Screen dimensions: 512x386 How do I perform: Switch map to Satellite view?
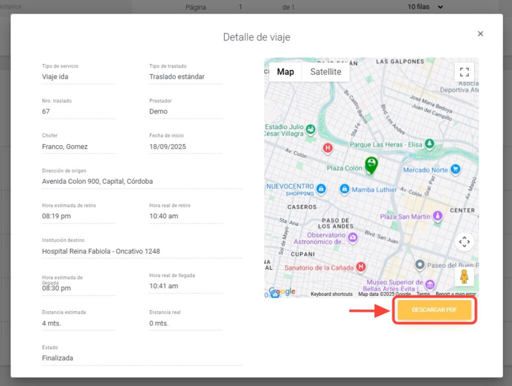325,71
